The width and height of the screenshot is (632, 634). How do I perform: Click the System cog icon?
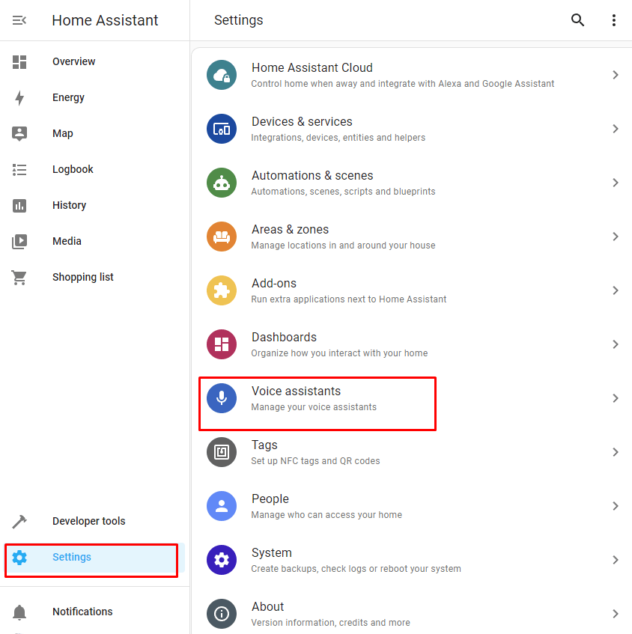coord(222,560)
